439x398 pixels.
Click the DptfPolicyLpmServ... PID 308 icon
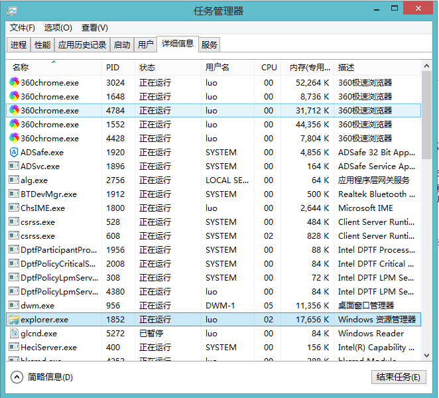point(14,277)
